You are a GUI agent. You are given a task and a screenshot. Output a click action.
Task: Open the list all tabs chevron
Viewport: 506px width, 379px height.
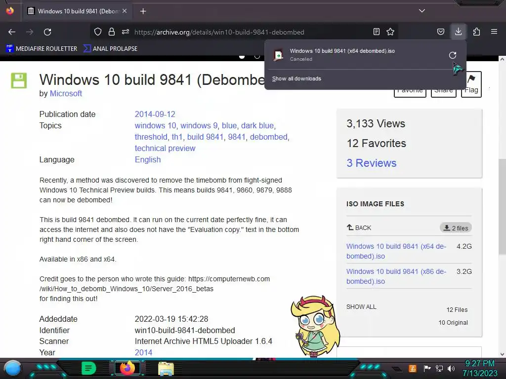[x=422, y=11]
